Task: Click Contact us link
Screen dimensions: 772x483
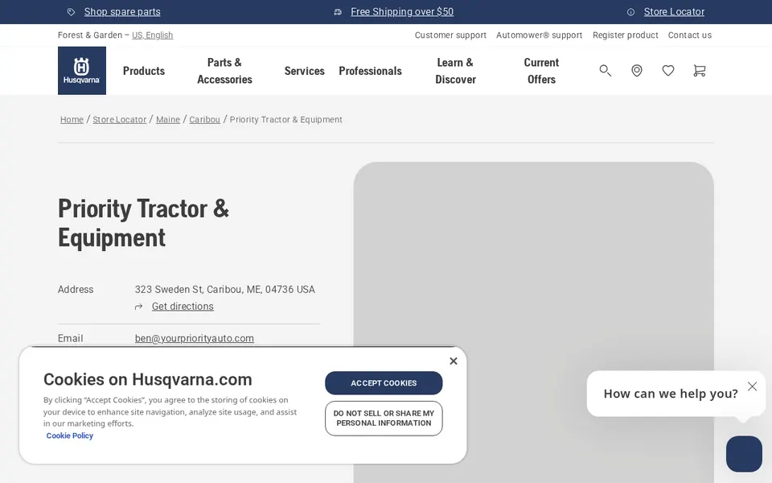Action: (690, 35)
